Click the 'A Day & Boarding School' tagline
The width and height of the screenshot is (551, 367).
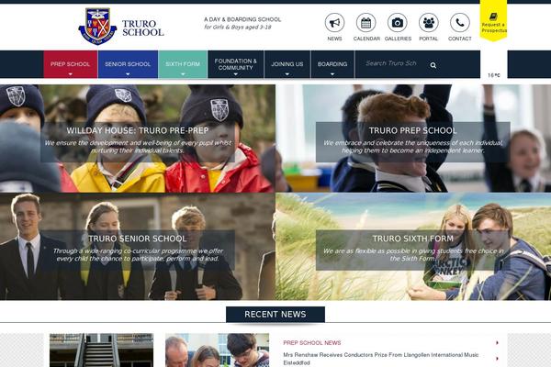[x=242, y=19]
